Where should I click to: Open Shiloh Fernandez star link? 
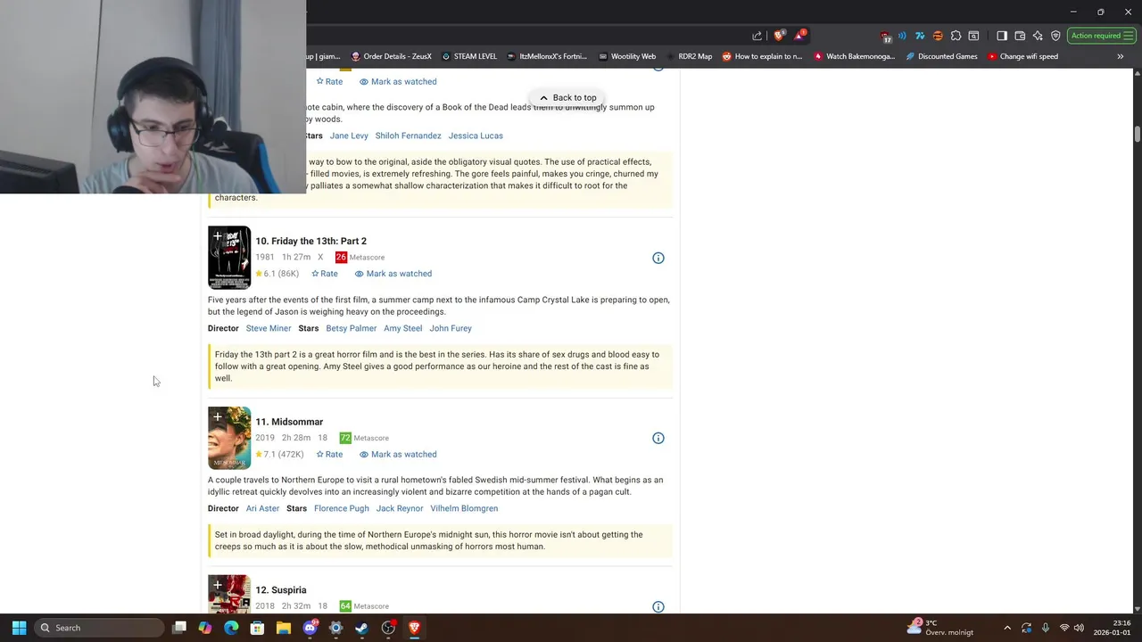408,136
